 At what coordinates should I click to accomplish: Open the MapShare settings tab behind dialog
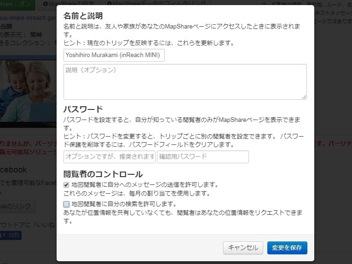click(69, 3)
